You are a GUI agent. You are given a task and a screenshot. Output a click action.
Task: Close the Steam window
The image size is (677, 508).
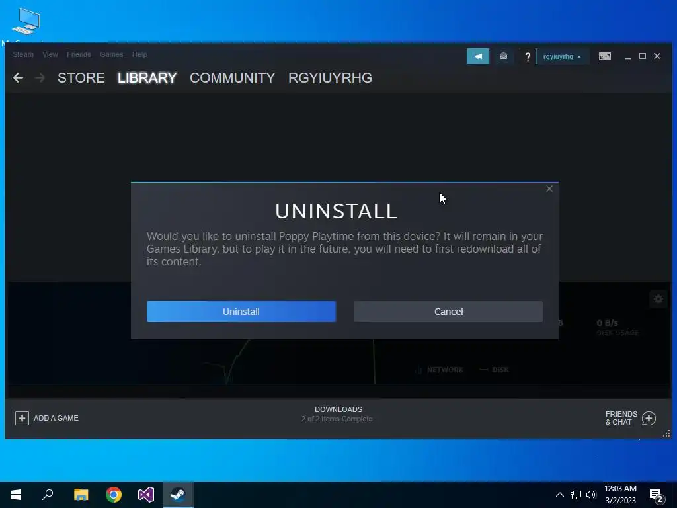click(657, 56)
